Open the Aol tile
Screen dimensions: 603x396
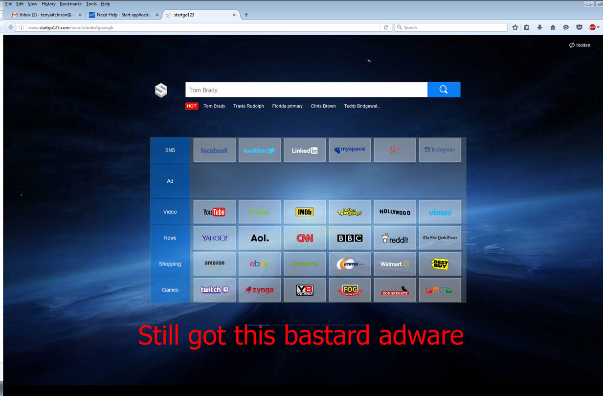pos(259,238)
